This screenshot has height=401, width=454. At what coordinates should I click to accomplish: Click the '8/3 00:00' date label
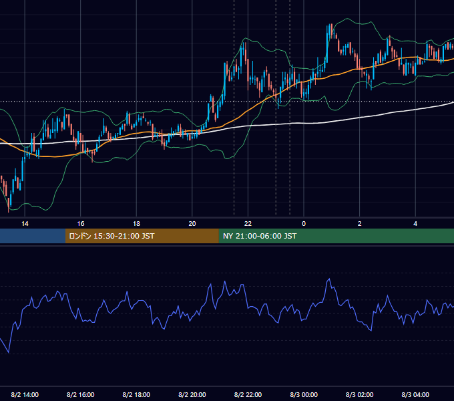[x=304, y=394]
